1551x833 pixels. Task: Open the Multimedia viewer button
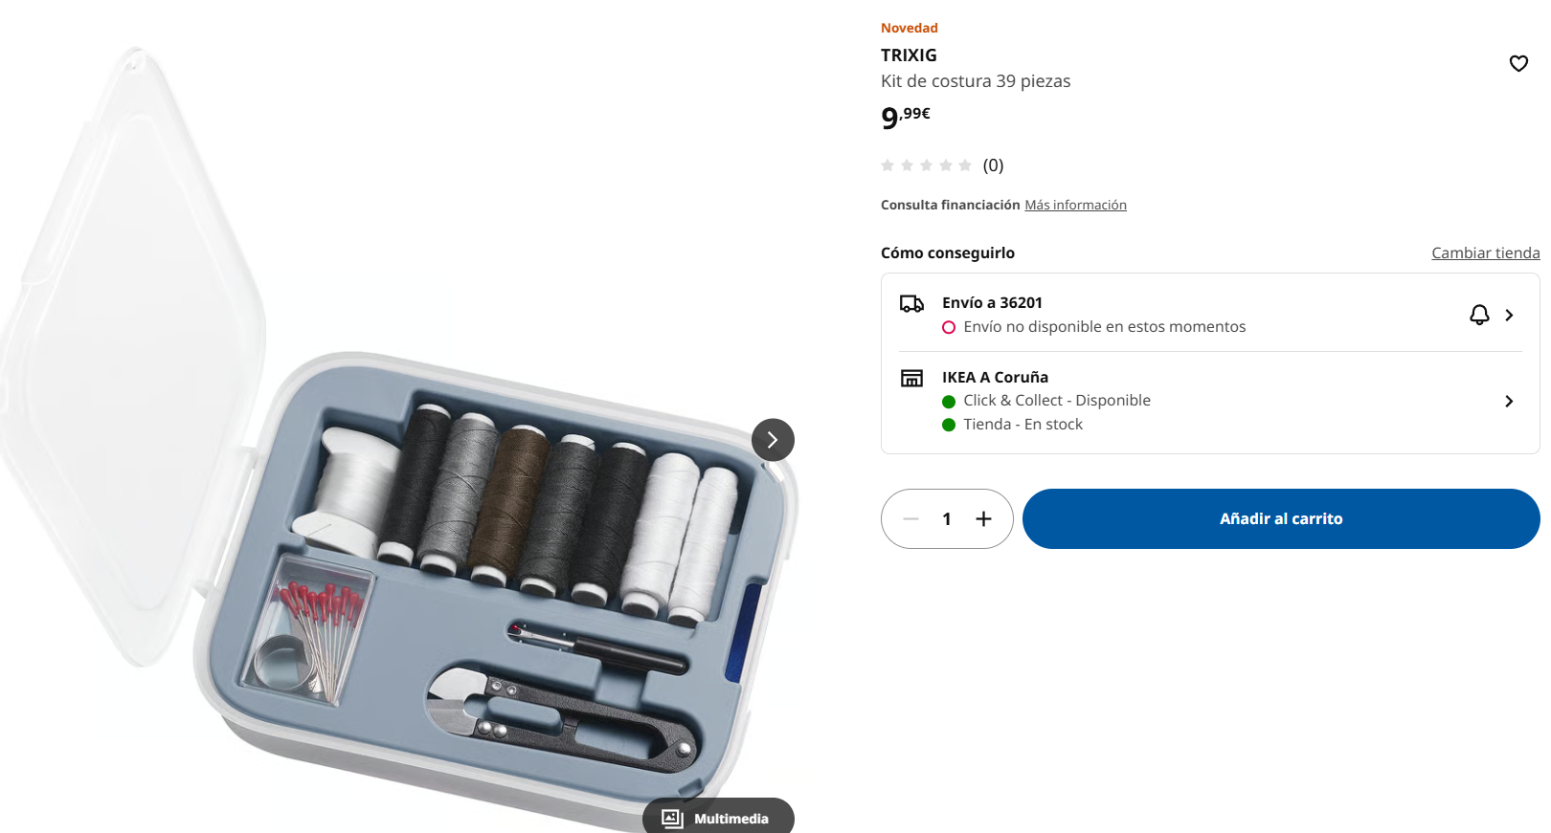(x=718, y=816)
